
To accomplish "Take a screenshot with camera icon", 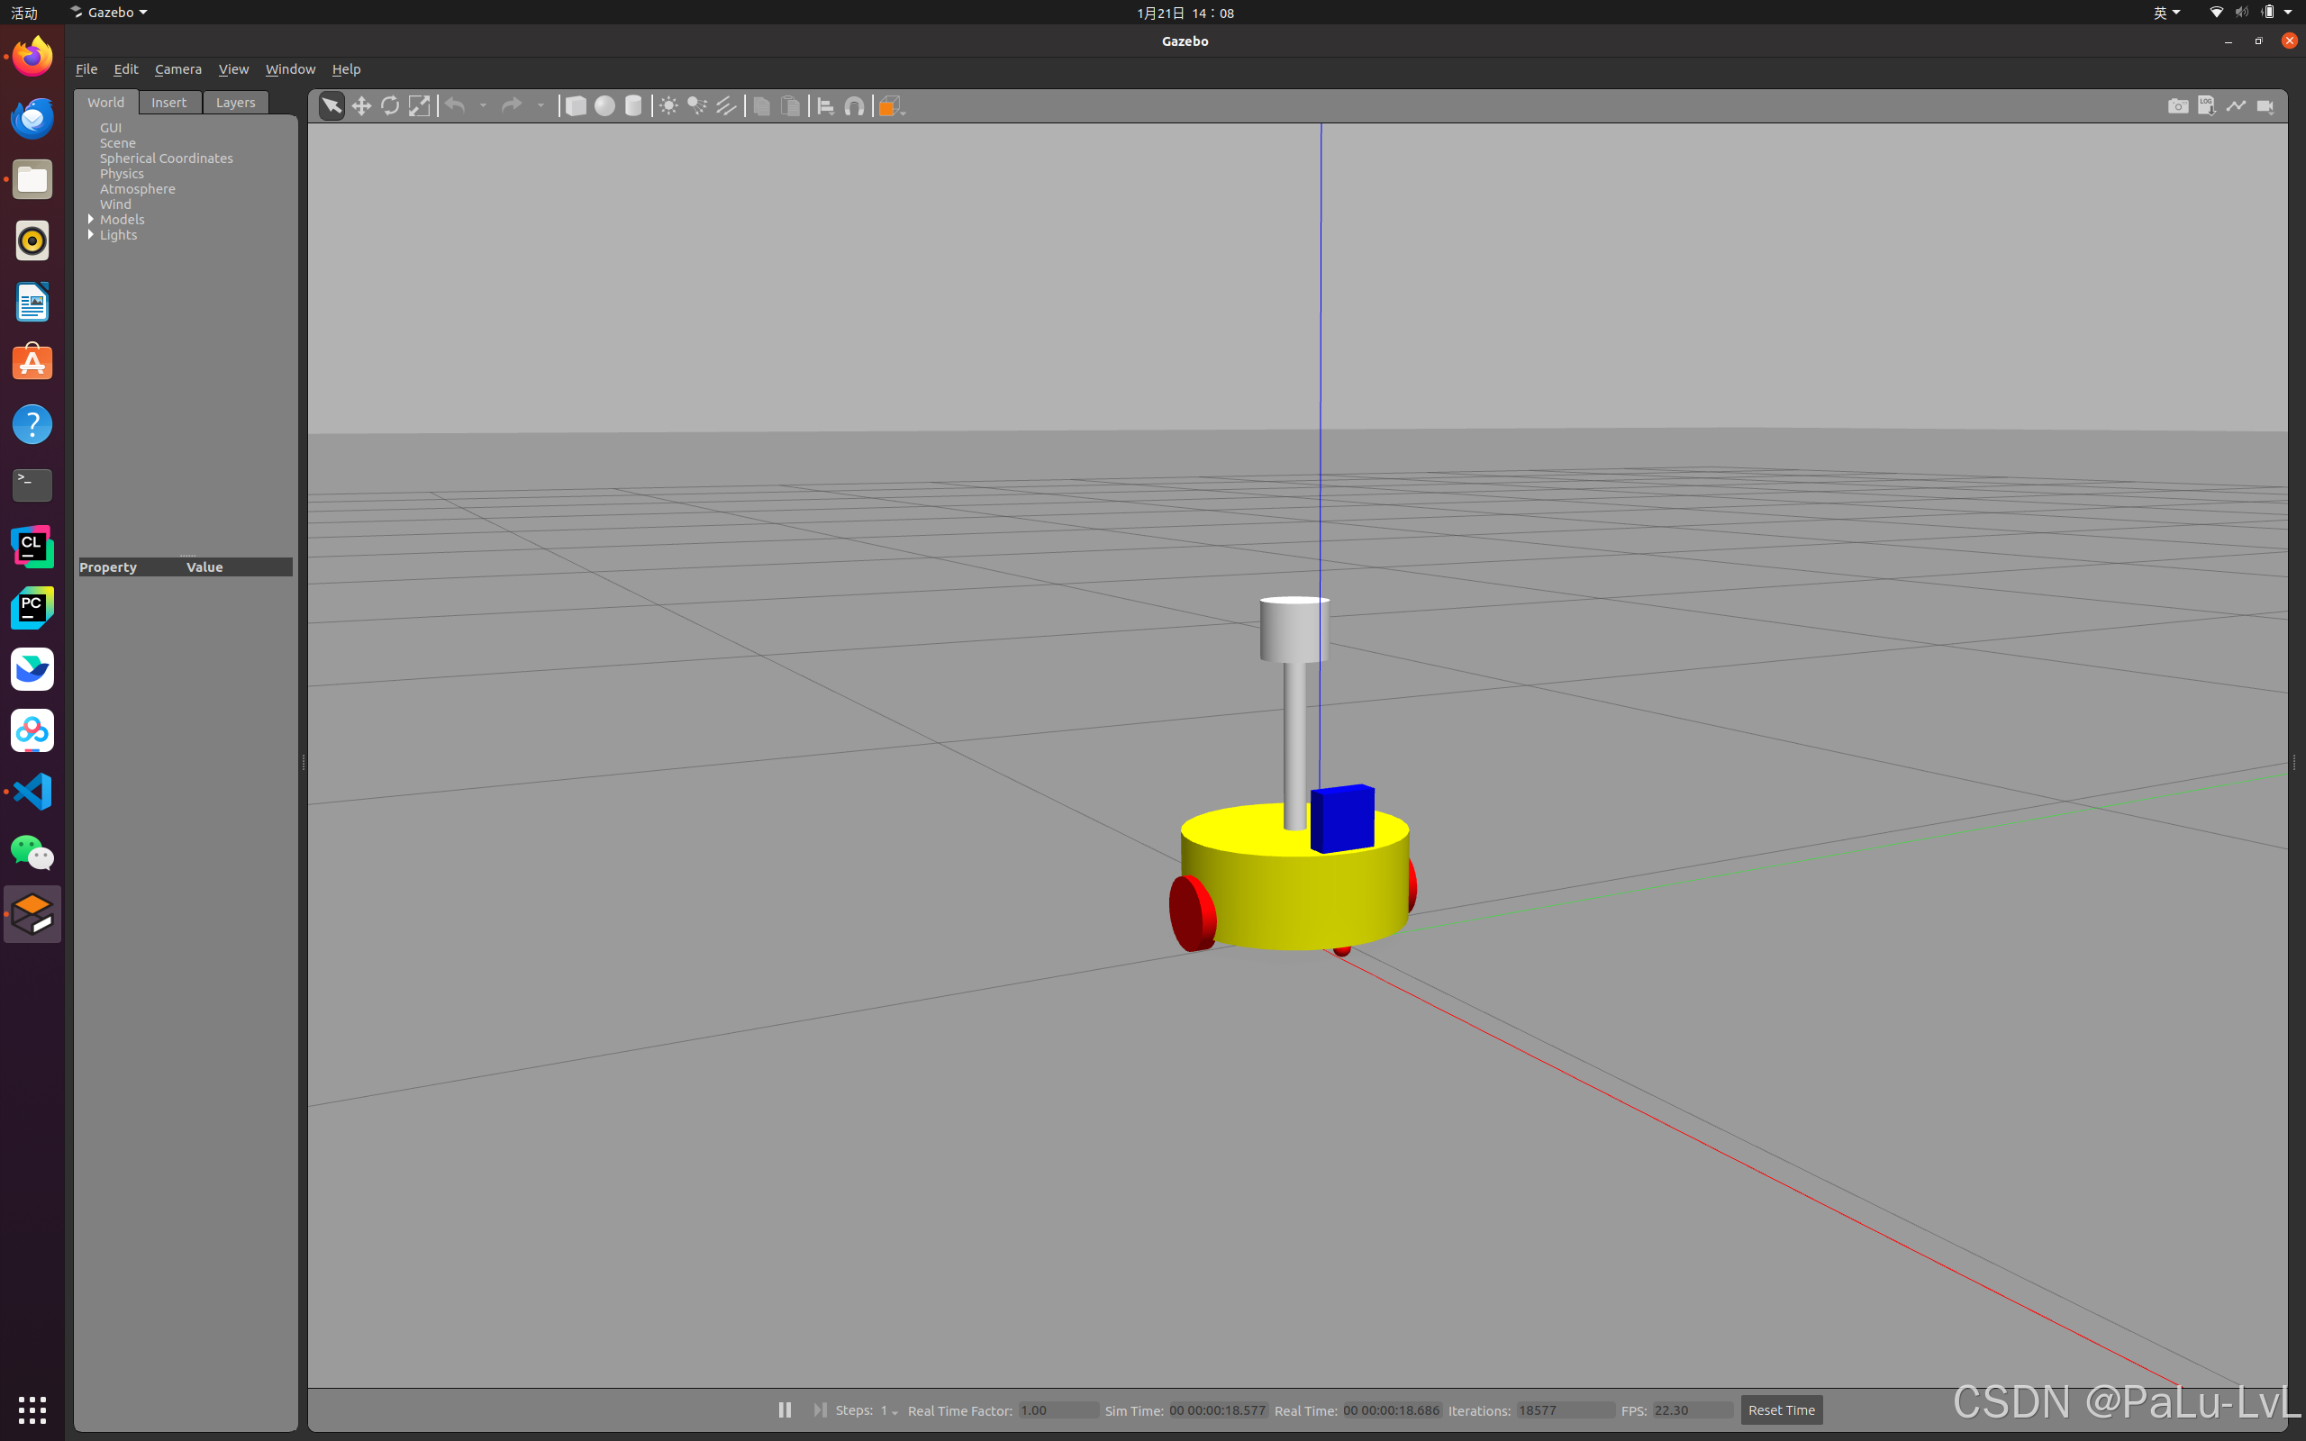I will 2177,105.
